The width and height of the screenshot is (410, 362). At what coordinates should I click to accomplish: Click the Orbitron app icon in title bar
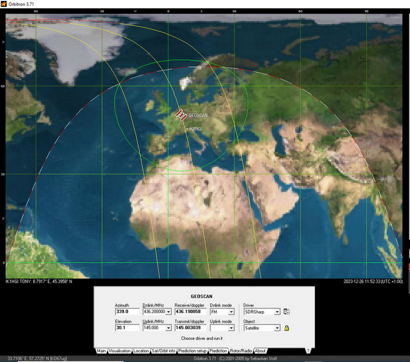4,4
